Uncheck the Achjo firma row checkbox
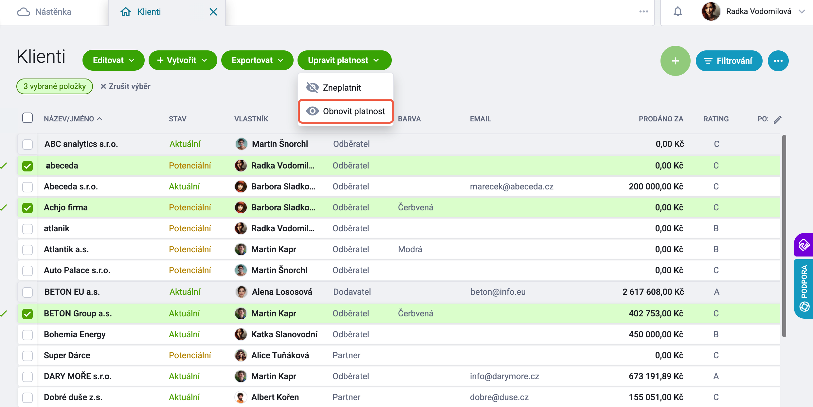813x407 pixels. [x=27, y=208]
